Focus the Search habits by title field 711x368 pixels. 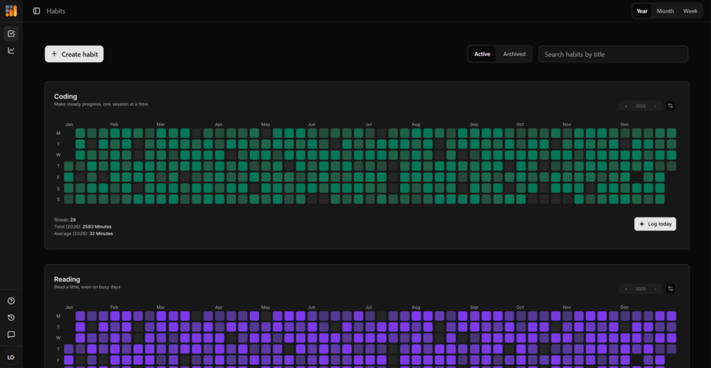click(613, 54)
